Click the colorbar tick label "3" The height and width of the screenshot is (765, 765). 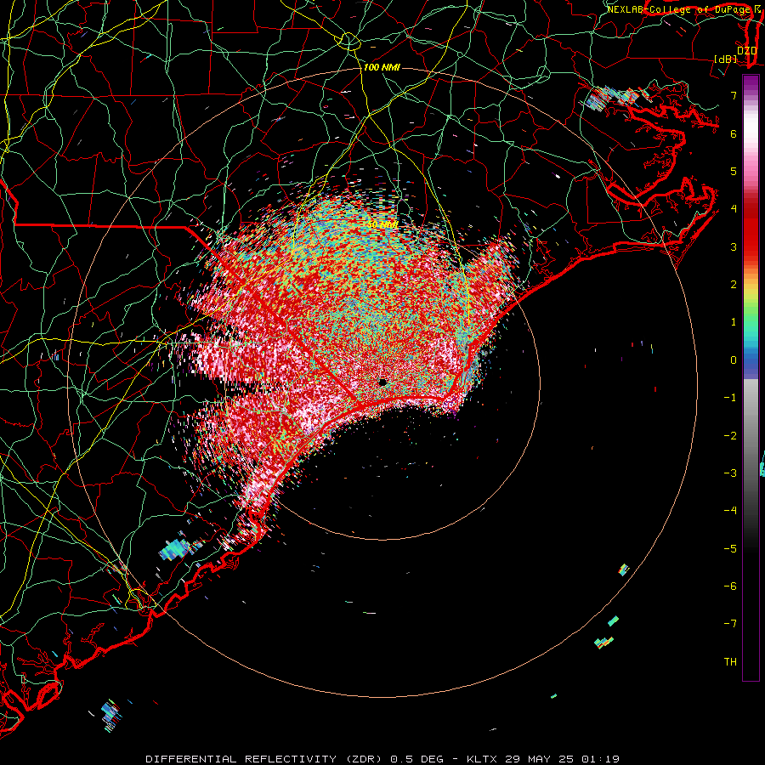pos(734,246)
